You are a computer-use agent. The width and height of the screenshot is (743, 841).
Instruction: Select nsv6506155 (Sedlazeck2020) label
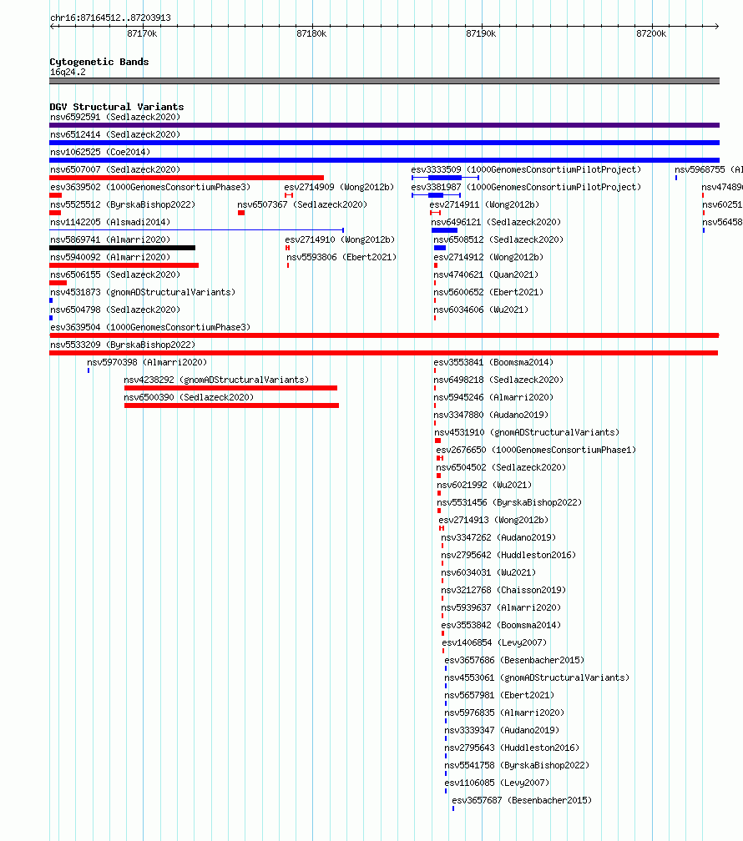tap(115, 274)
